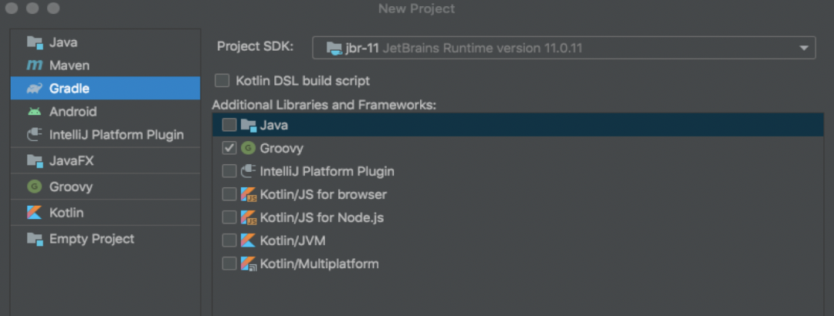The height and width of the screenshot is (316, 834).
Task: Click the 'Java' label in the frameworks list
Action: 274,126
